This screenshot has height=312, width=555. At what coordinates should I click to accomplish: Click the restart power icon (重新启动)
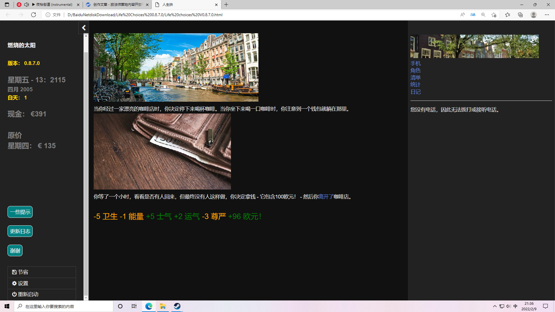pos(14,294)
